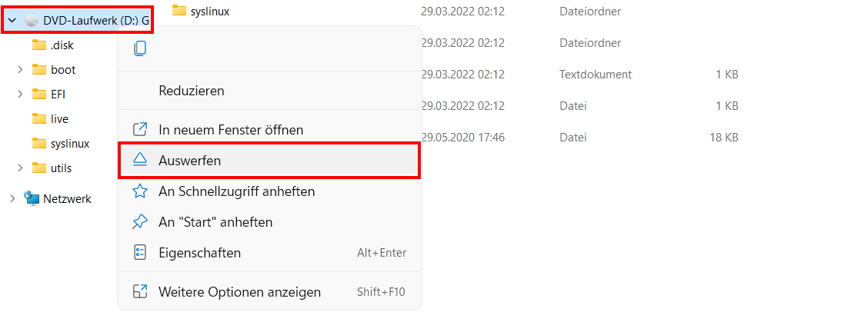864x332 pixels.
Task: Expand the Netzwerk tree node
Action: click(x=12, y=199)
